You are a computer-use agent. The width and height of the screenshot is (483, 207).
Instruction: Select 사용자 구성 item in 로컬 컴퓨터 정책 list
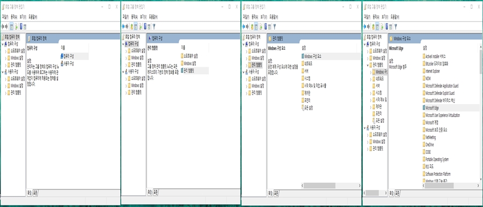(x=68, y=64)
